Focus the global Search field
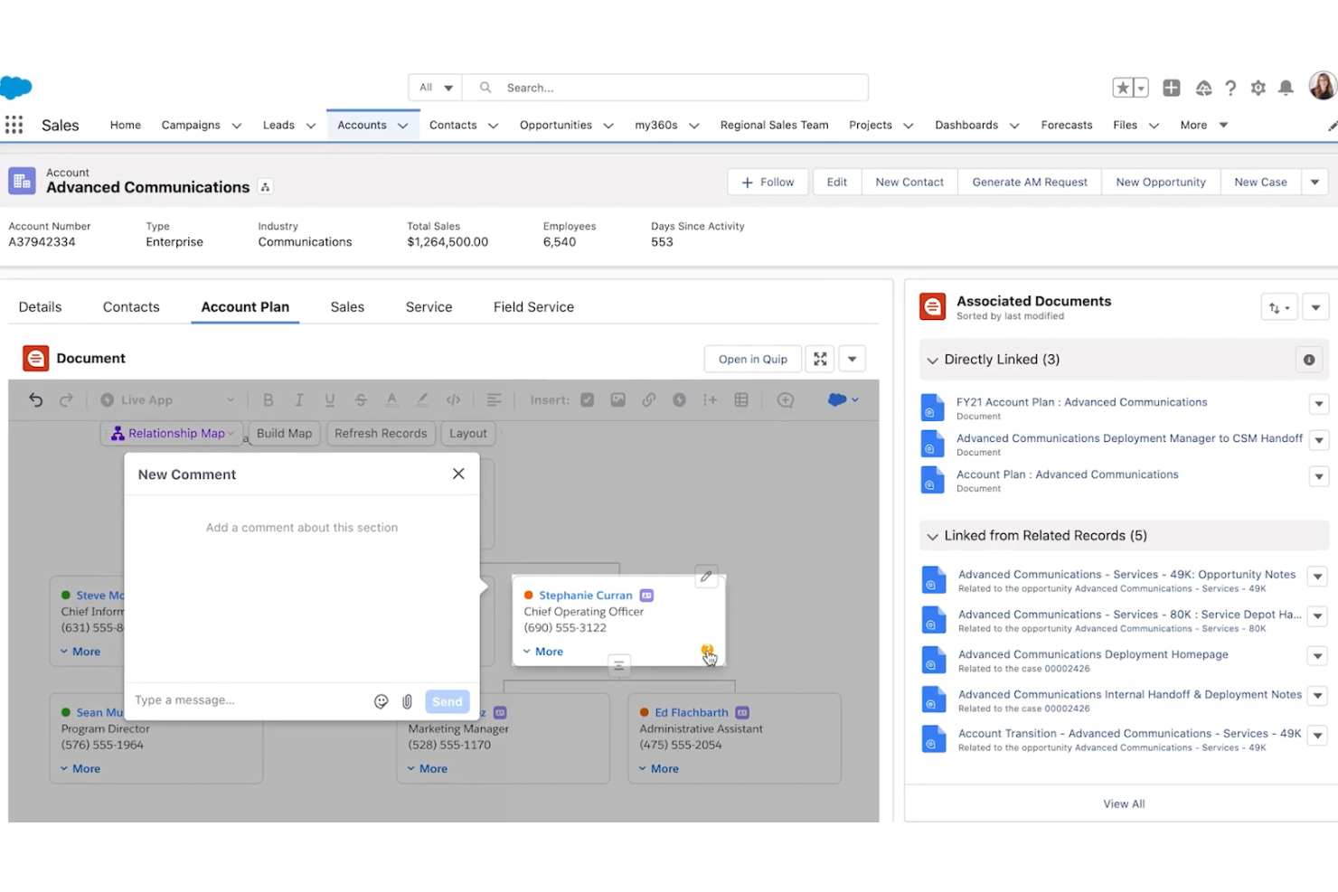1338x892 pixels. (665, 88)
